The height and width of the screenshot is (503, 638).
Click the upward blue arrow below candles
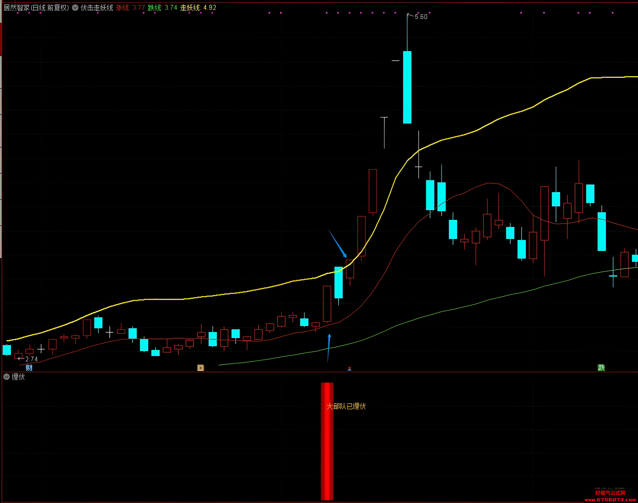[329, 348]
